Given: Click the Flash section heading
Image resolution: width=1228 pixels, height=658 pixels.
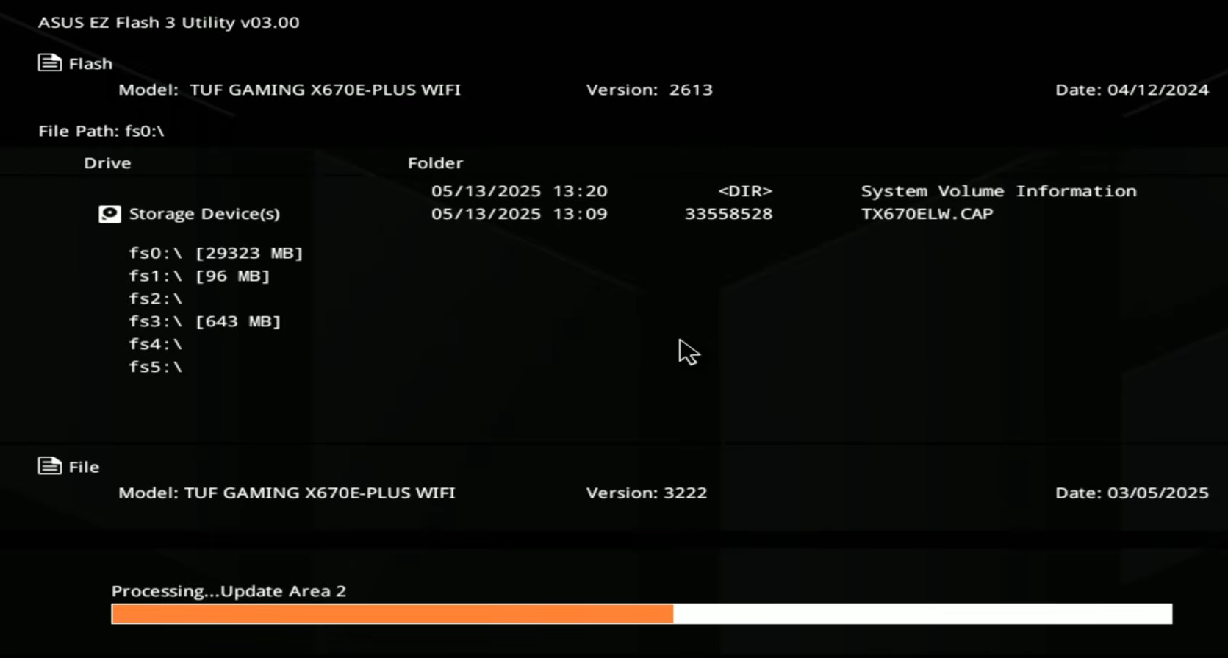Looking at the screenshot, I should point(90,64).
